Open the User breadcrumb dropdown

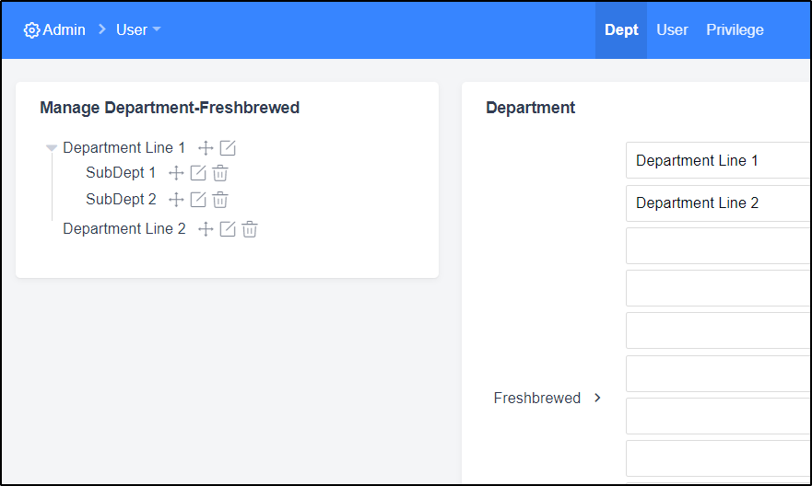click(x=138, y=30)
